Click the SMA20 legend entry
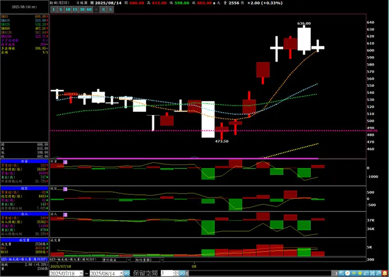The image size is (389, 277). click(x=24, y=24)
